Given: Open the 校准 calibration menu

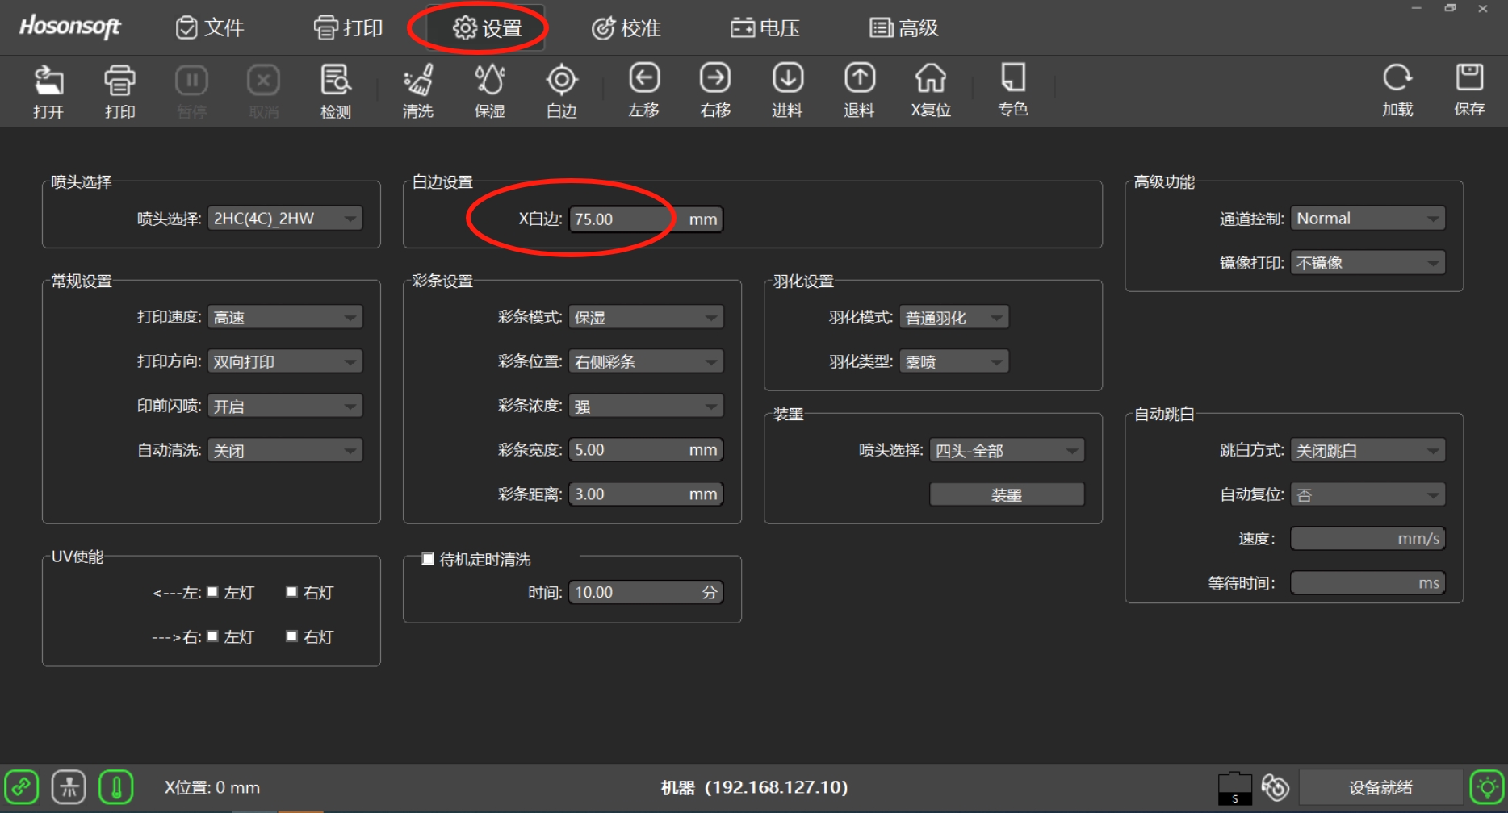Looking at the screenshot, I should coord(626,28).
